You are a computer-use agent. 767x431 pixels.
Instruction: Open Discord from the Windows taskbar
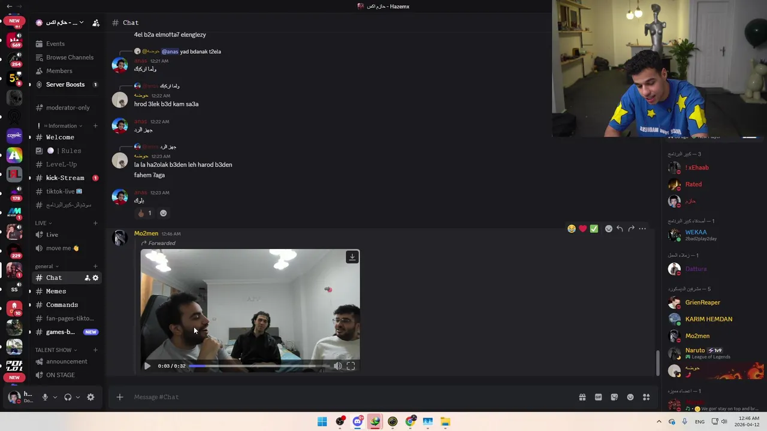pyautogui.click(x=358, y=421)
